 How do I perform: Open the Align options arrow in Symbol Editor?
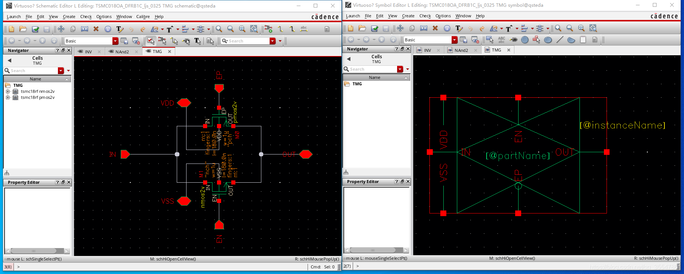532,28
